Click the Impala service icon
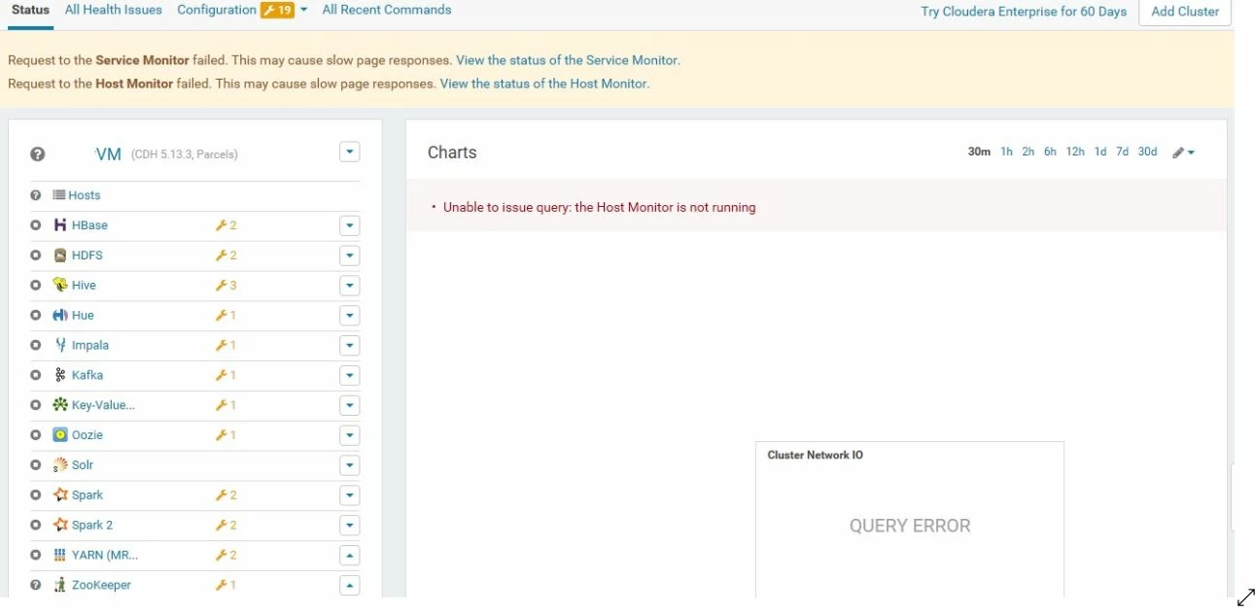1255x614 pixels. point(60,345)
